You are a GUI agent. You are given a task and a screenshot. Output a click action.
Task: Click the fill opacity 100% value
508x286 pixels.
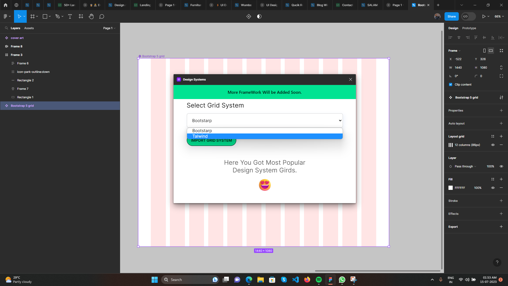478,188
